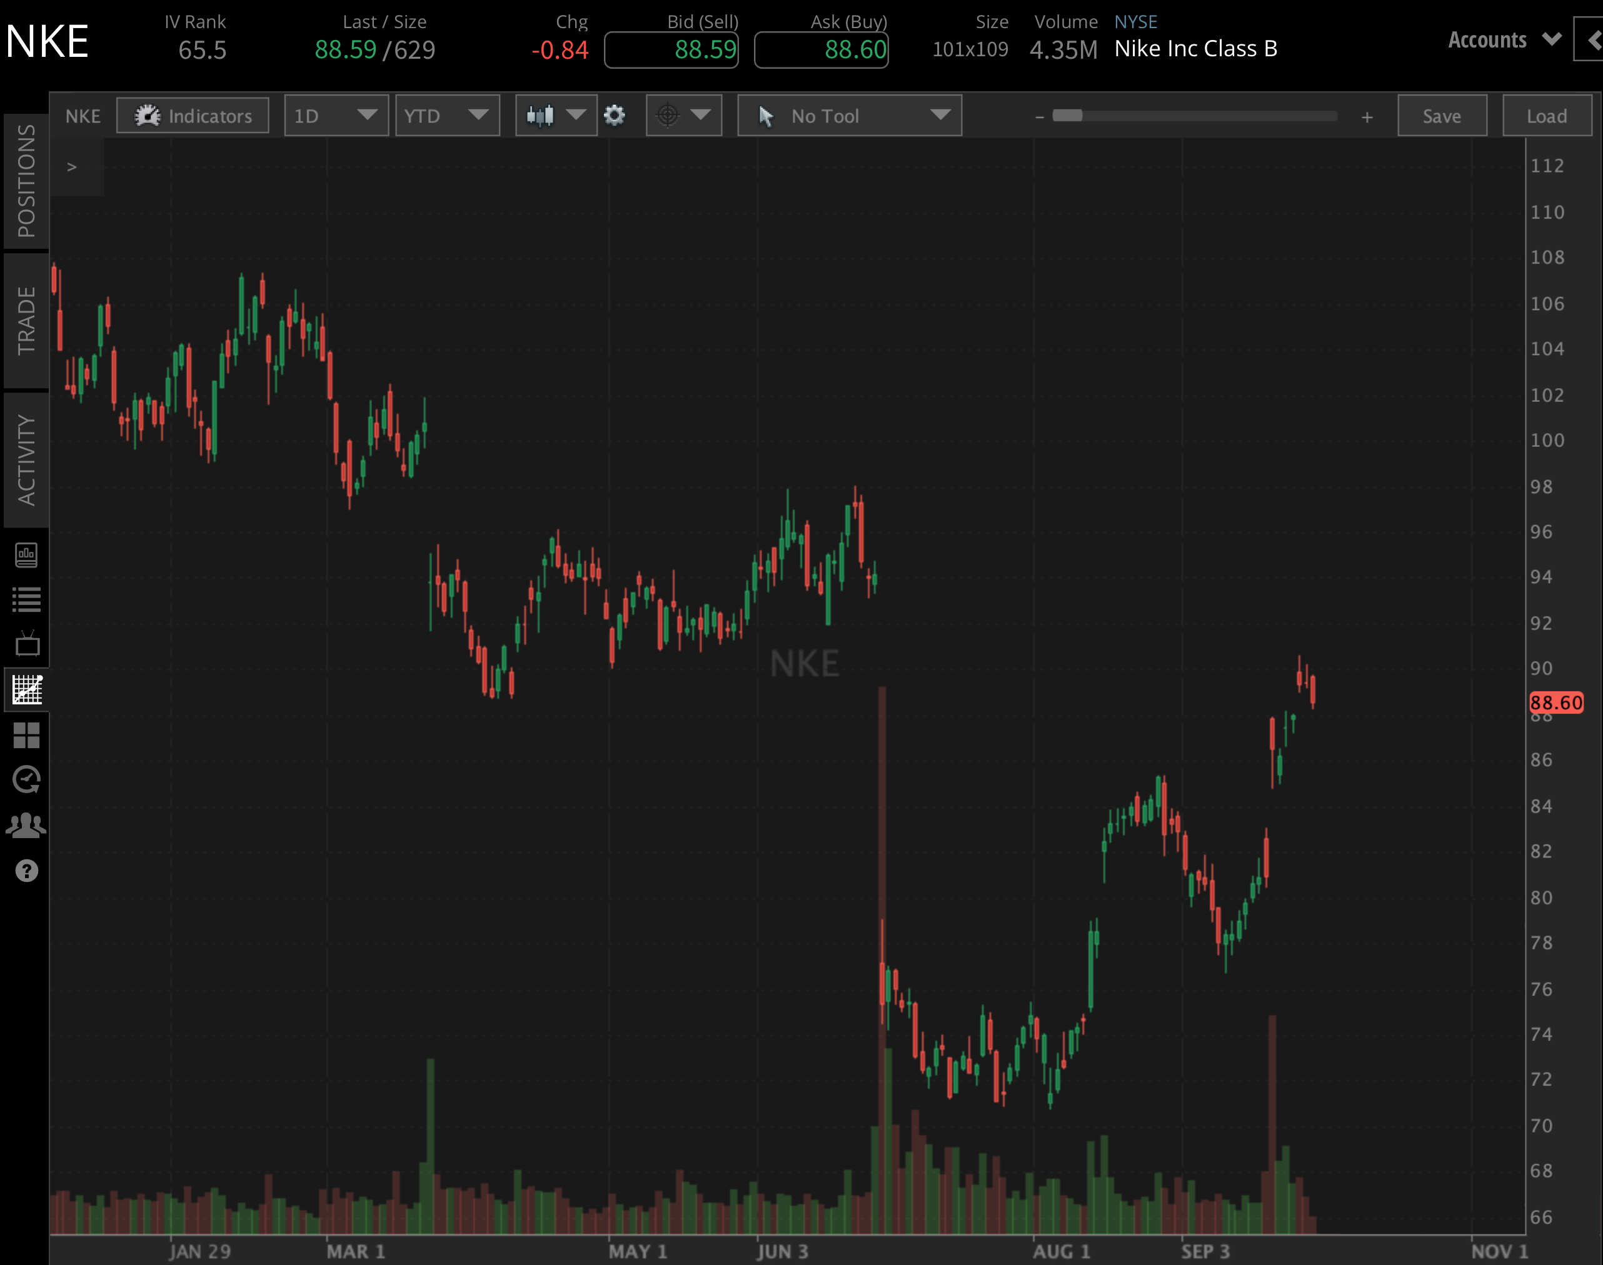
Task: Open chart settings gear icon
Action: 614,116
